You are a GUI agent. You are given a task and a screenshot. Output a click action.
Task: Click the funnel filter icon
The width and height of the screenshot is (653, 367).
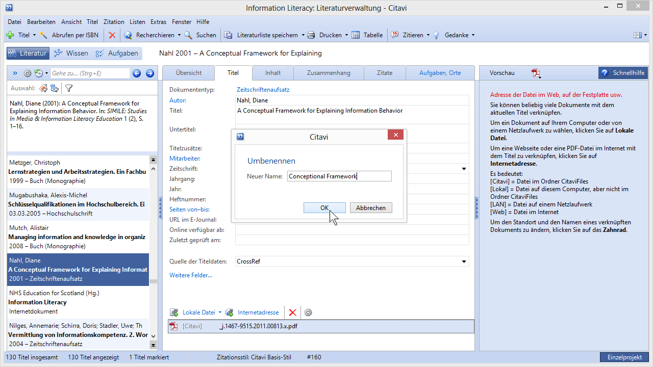click(x=69, y=88)
